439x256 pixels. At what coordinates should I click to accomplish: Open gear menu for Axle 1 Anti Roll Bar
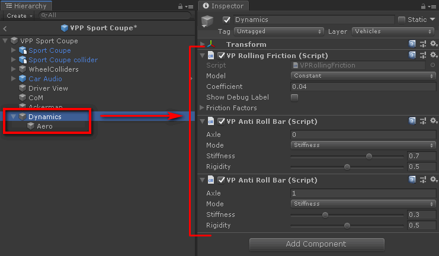pos(434,179)
